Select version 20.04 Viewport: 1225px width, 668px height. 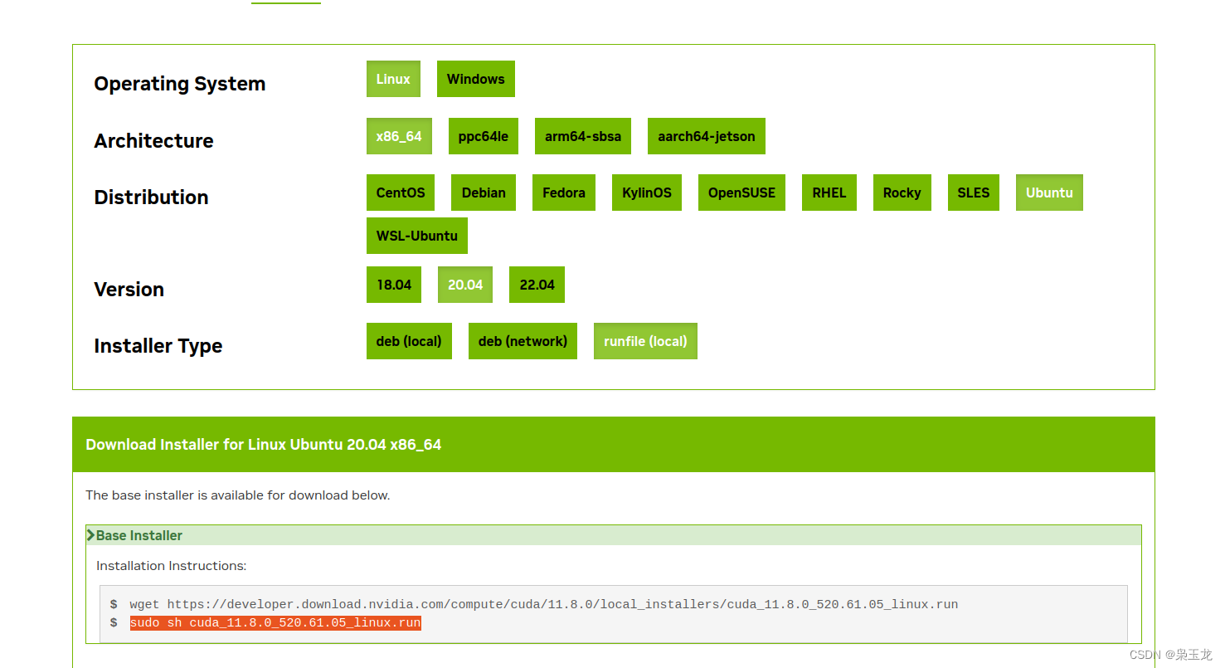[465, 285]
